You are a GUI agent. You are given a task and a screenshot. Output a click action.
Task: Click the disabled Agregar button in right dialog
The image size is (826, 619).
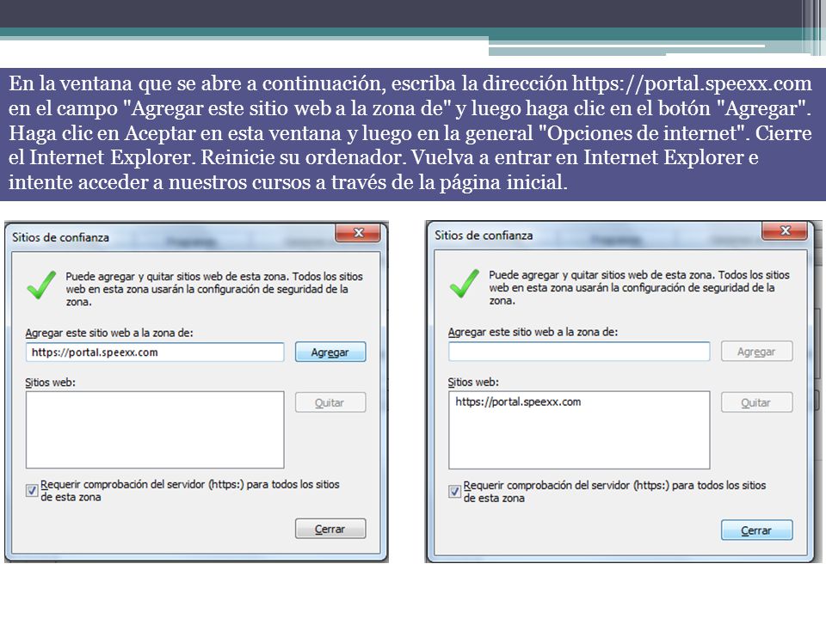point(756,352)
